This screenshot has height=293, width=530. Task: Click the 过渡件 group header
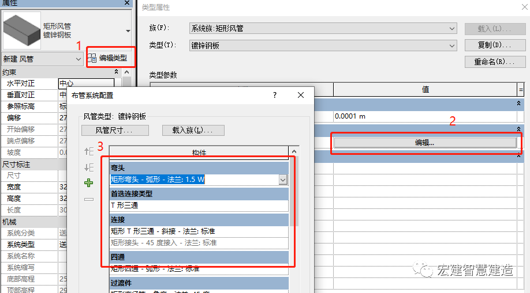[199, 283]
